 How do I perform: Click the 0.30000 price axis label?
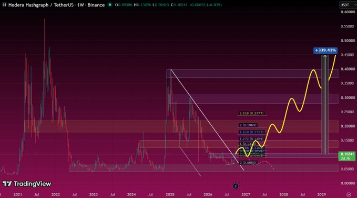(348, 97)
